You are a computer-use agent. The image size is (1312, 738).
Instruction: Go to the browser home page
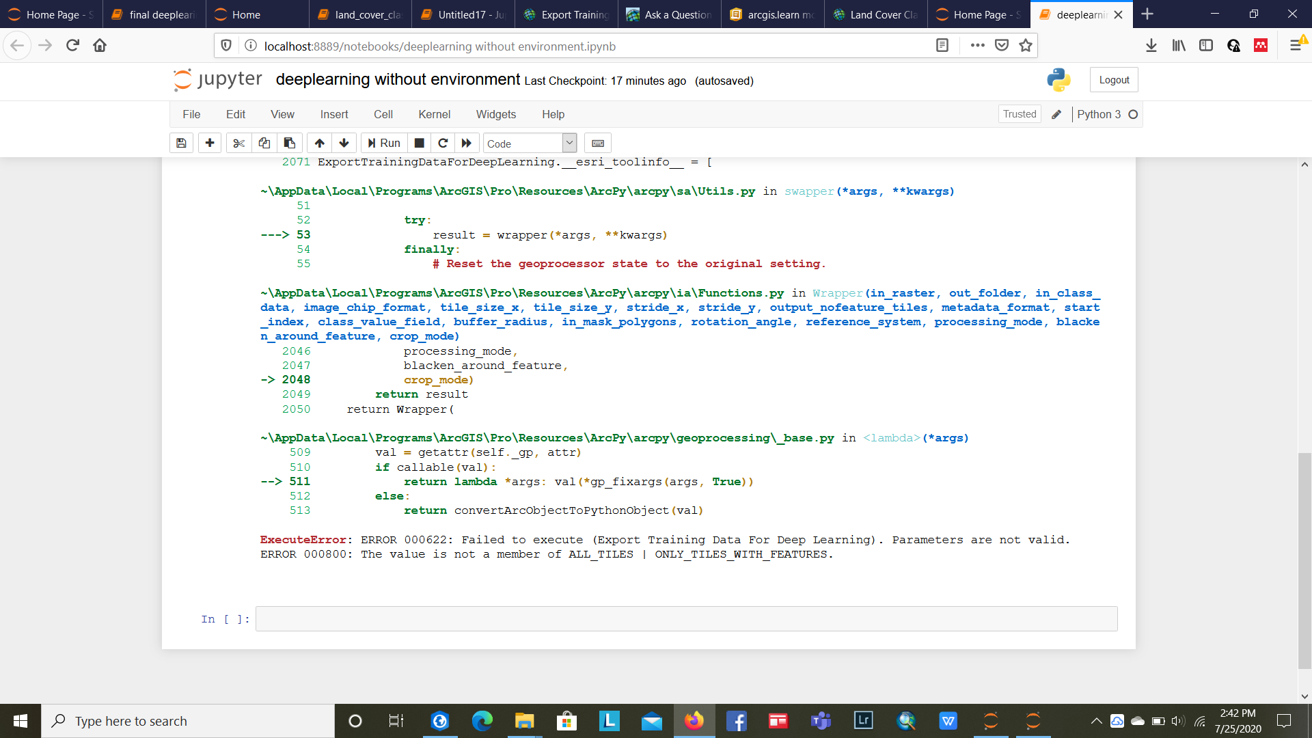click(x=100, y=46)
